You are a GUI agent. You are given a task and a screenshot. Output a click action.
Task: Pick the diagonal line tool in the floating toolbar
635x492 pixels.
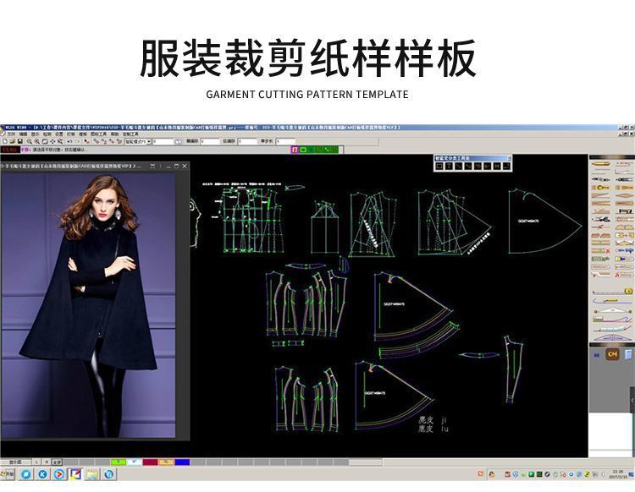tap(458, 167)
